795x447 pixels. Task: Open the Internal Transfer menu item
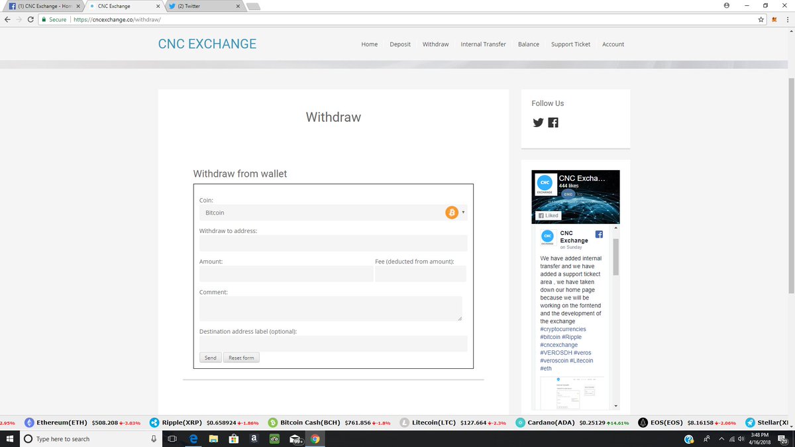(x=483, y=44)
